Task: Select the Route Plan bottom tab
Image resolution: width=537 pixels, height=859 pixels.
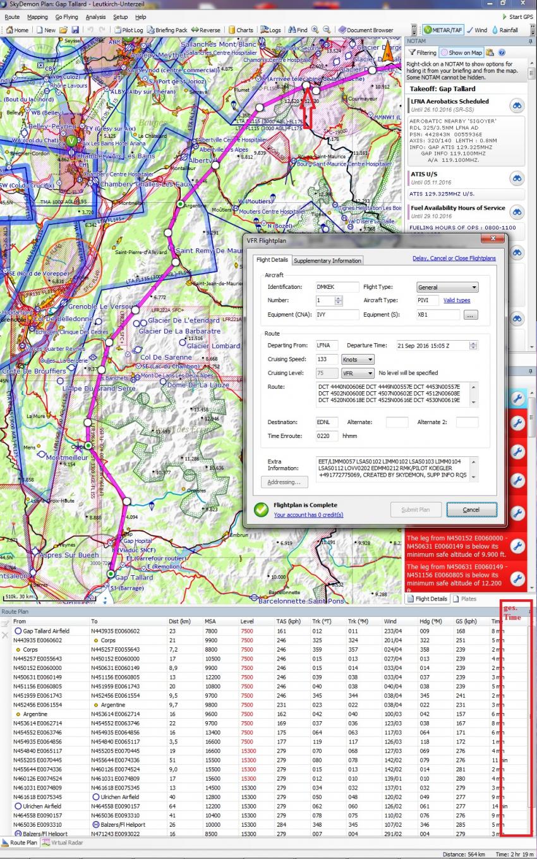Action: (20, 843)
